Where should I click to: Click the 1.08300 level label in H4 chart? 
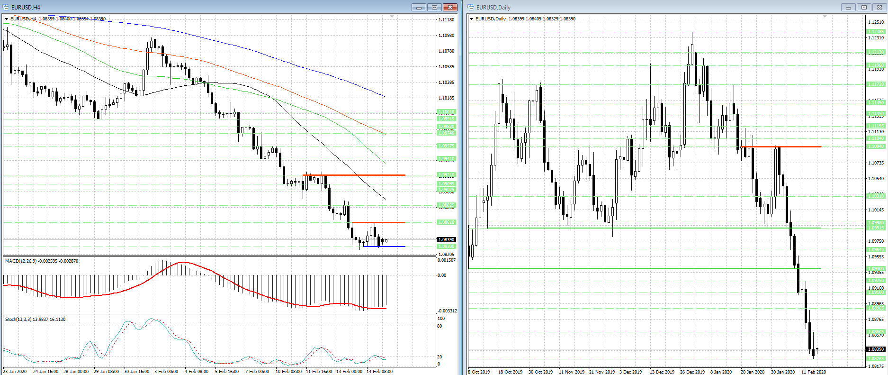click(446, 247)
